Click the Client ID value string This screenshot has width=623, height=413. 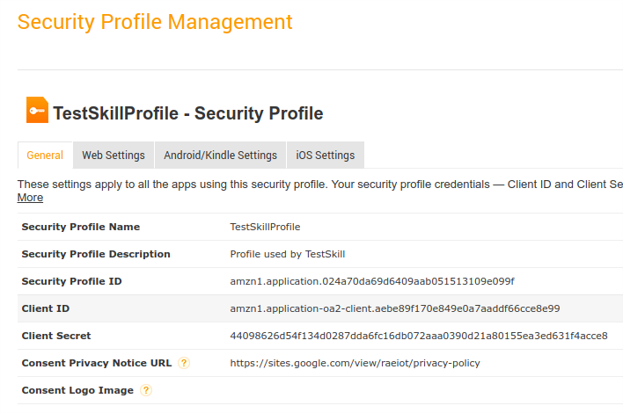tap(394, 308)
